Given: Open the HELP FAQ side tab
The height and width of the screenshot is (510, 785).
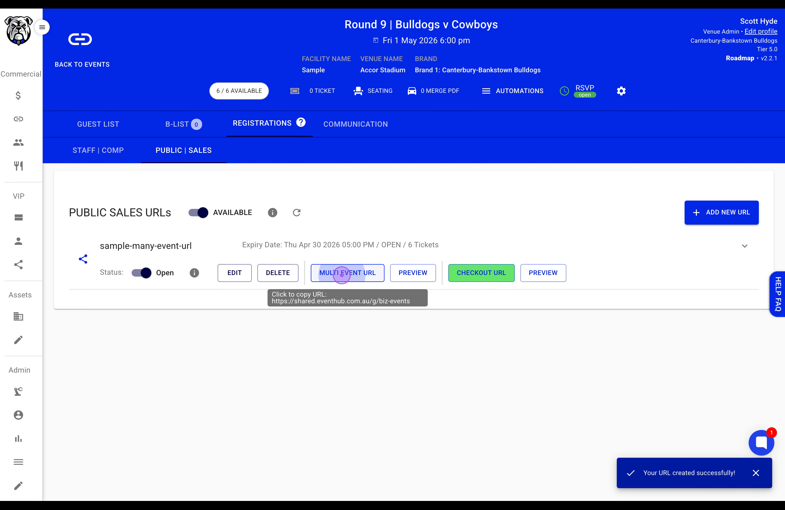Looking at the screenshot, I should [778, 294].
